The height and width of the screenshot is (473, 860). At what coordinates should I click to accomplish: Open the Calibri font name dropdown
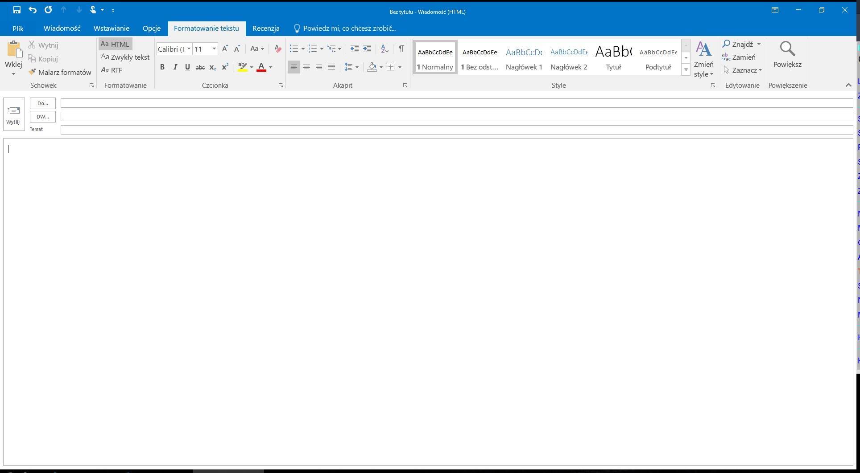[189, 49]
